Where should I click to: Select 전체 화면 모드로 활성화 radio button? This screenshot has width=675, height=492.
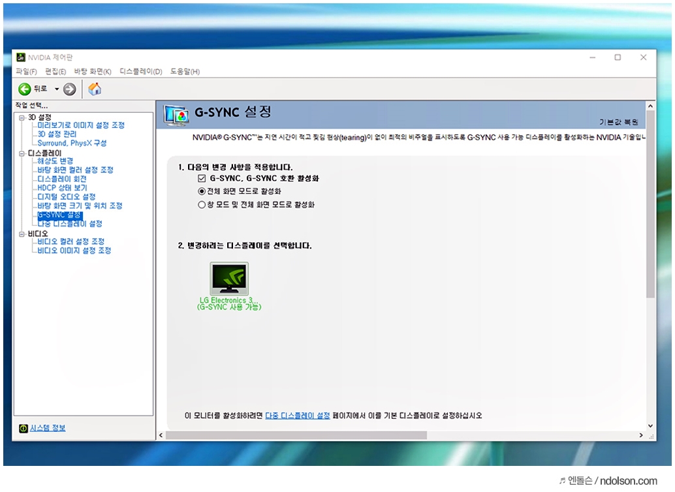(x=202, y=191)
